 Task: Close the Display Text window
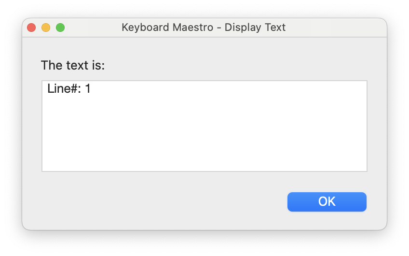(x=31, y=28)
